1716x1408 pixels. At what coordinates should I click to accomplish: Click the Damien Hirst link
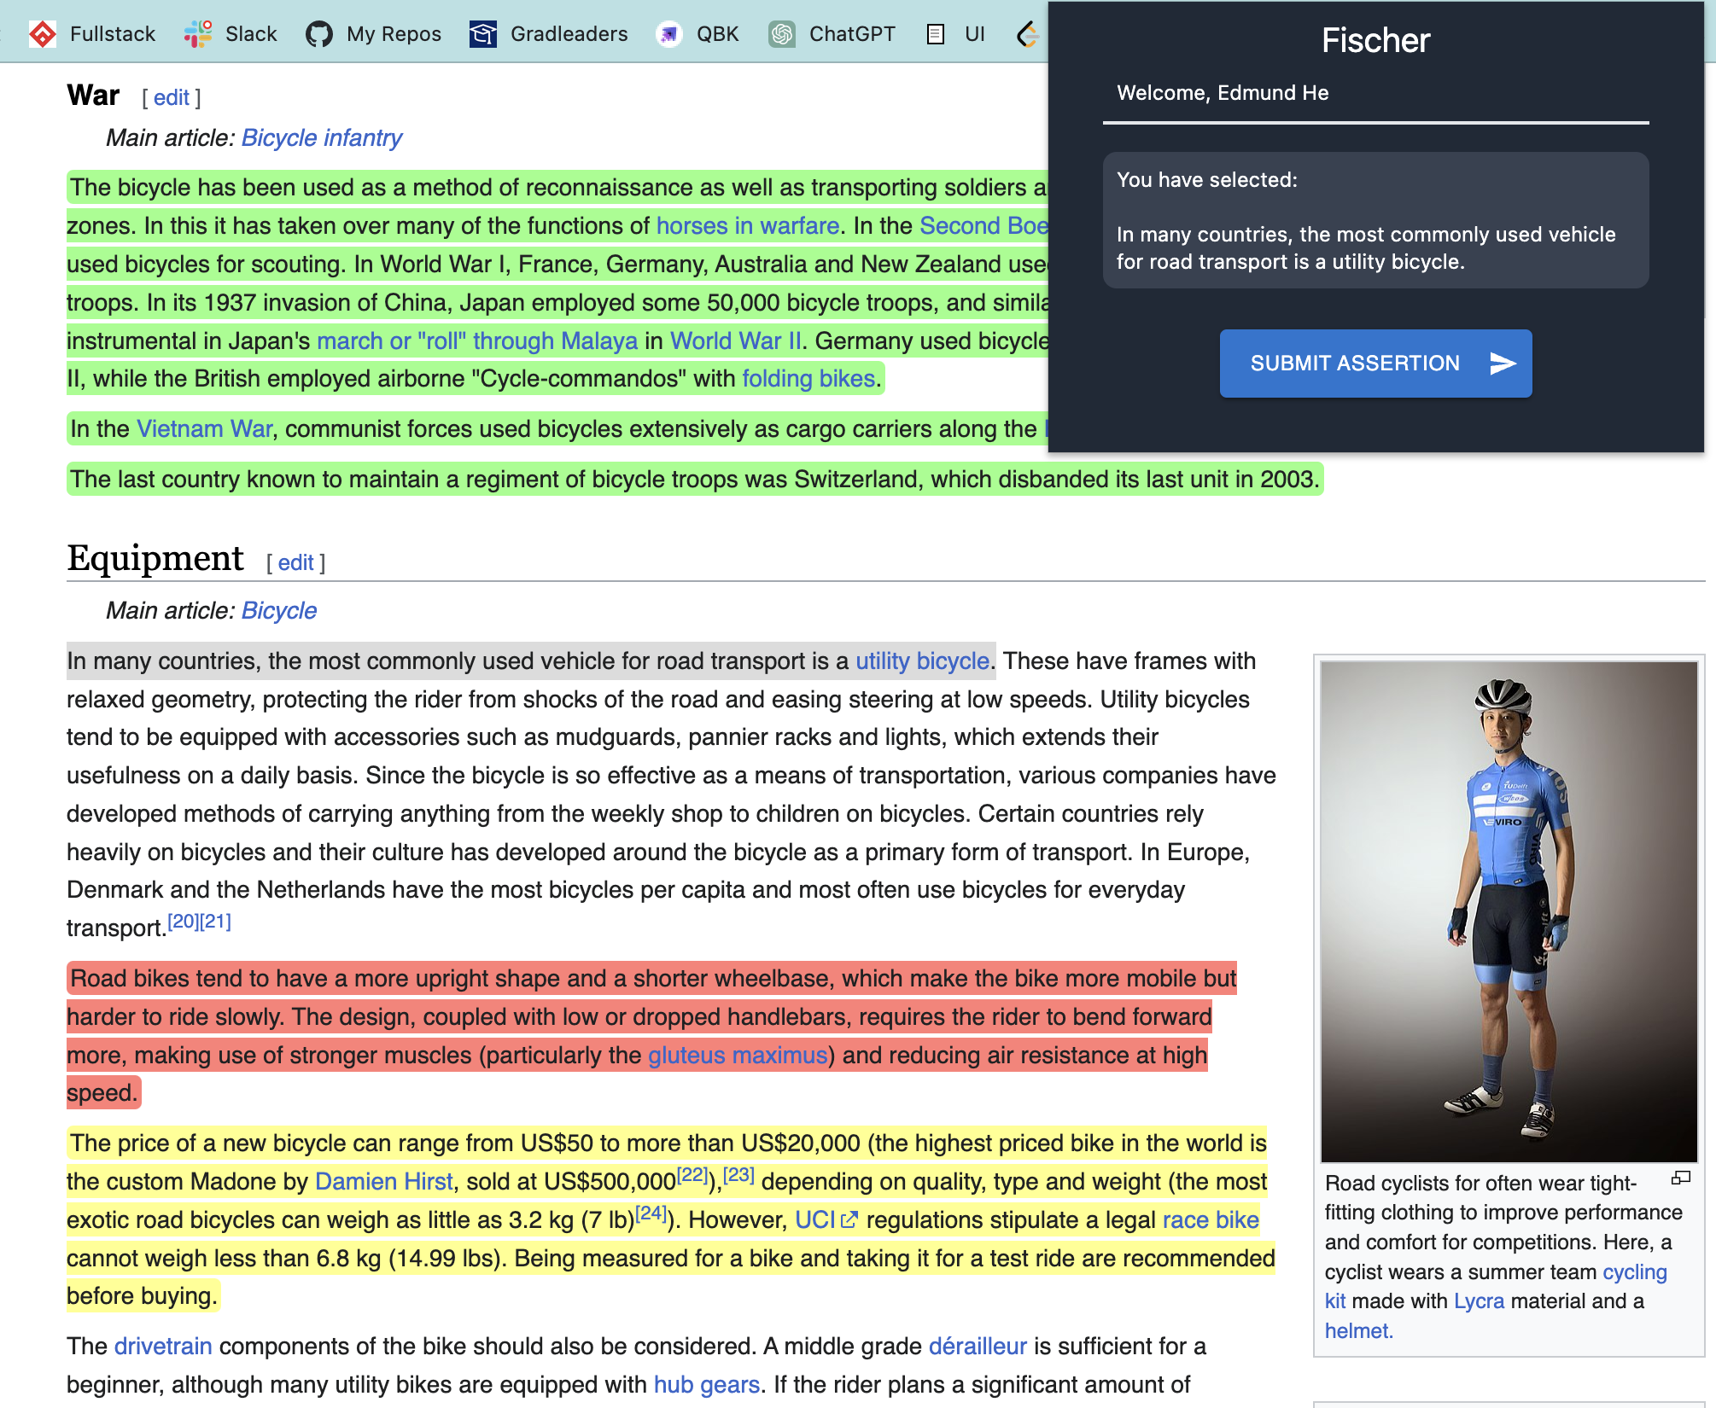[383, 1182]
